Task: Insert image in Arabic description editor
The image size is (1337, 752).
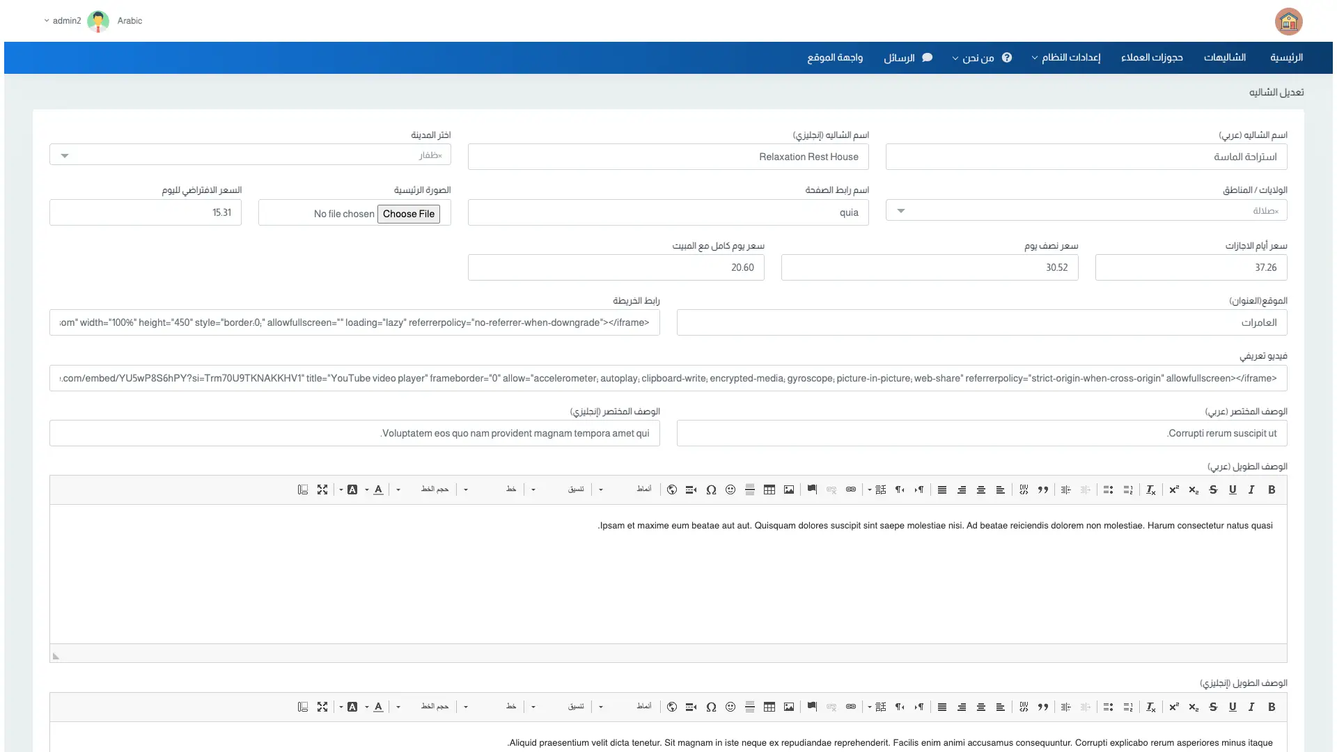Action: (788, 489)
